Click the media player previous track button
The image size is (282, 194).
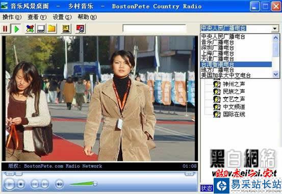tap(35, 184)
